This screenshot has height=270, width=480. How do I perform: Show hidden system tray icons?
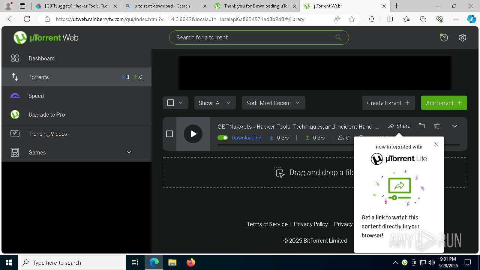click(x=395, y=262)
